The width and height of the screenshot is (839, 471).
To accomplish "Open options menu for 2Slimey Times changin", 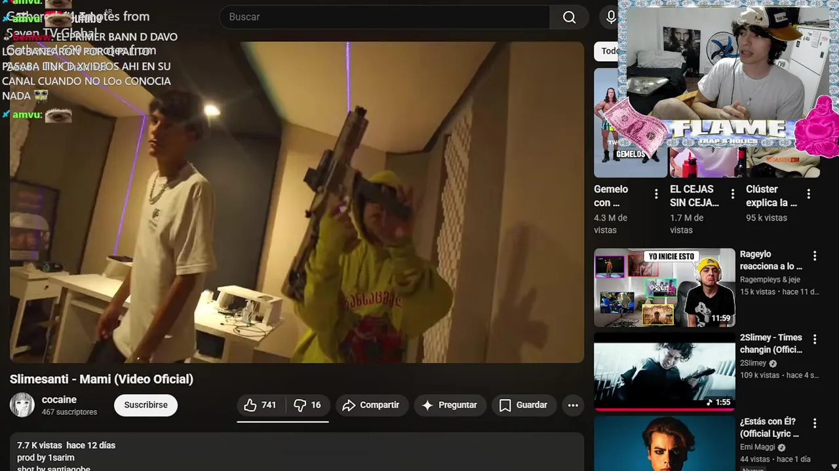I will point(815,340).
